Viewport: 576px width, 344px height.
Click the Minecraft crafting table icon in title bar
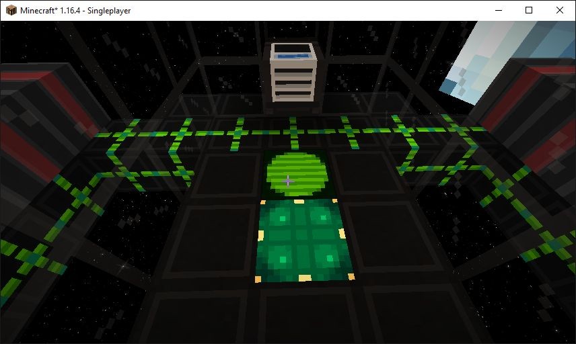pyautogui.click(x=10, y=11)
